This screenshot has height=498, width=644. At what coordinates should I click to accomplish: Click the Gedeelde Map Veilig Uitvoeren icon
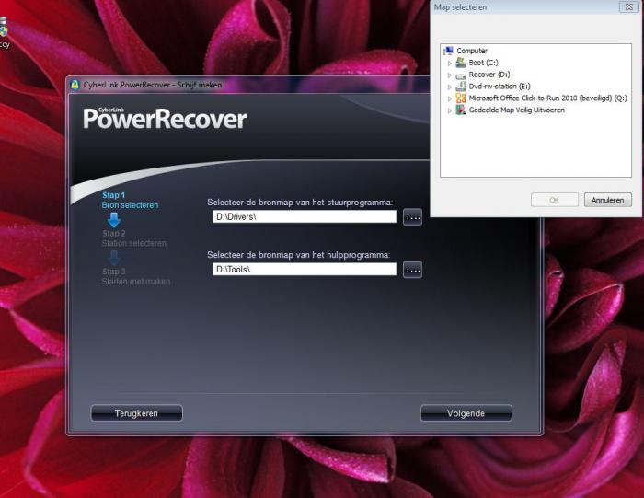pyautogui.click(x=461, y=110)
